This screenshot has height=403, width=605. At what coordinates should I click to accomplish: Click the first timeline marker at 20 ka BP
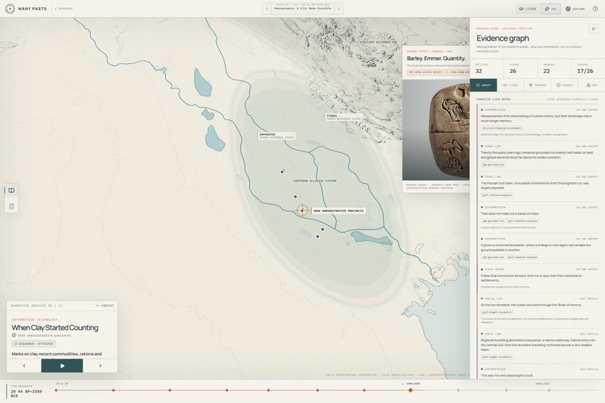pos(56,390)
